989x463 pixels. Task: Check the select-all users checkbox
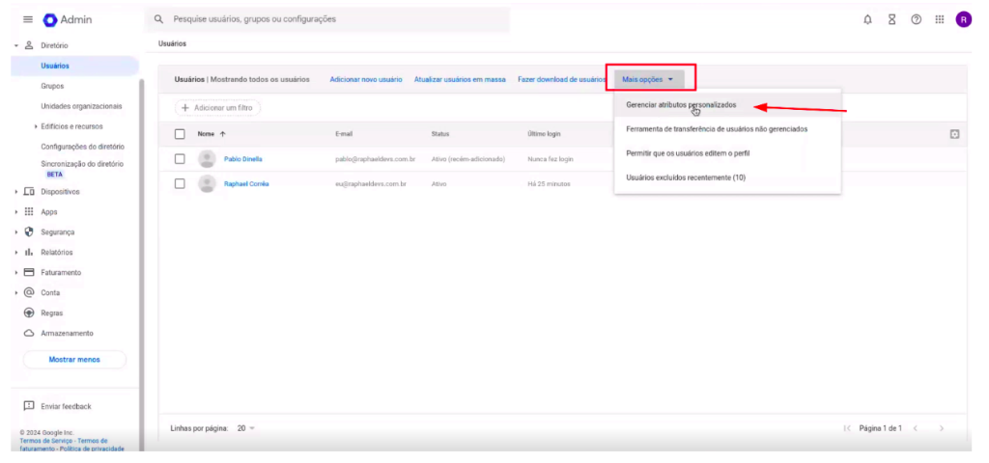180,134
